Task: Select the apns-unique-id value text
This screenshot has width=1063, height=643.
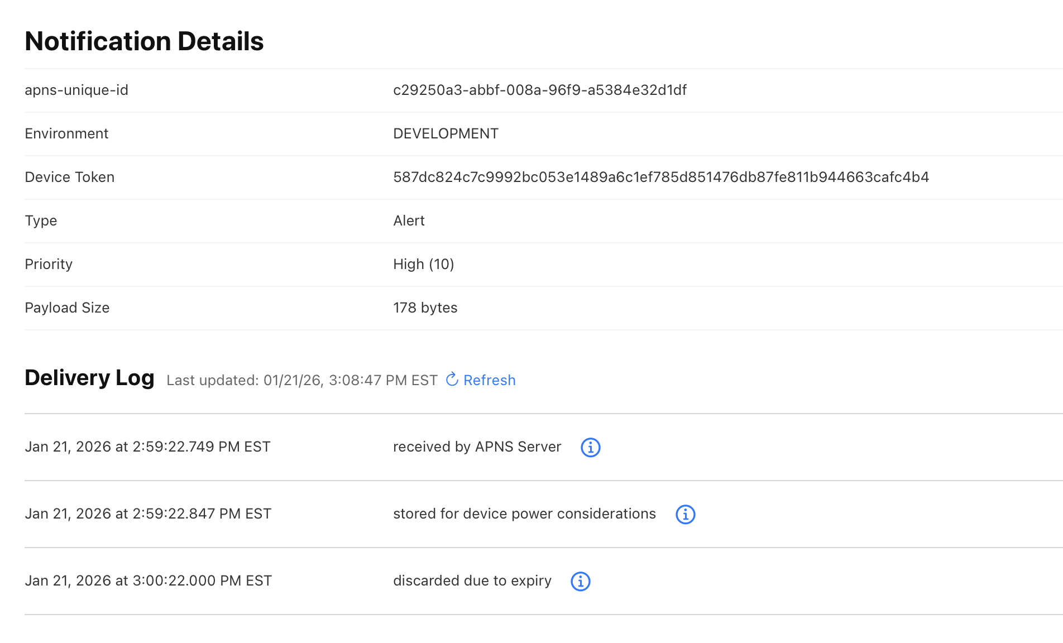Action: pyautogui.click(x=539, y=90)
